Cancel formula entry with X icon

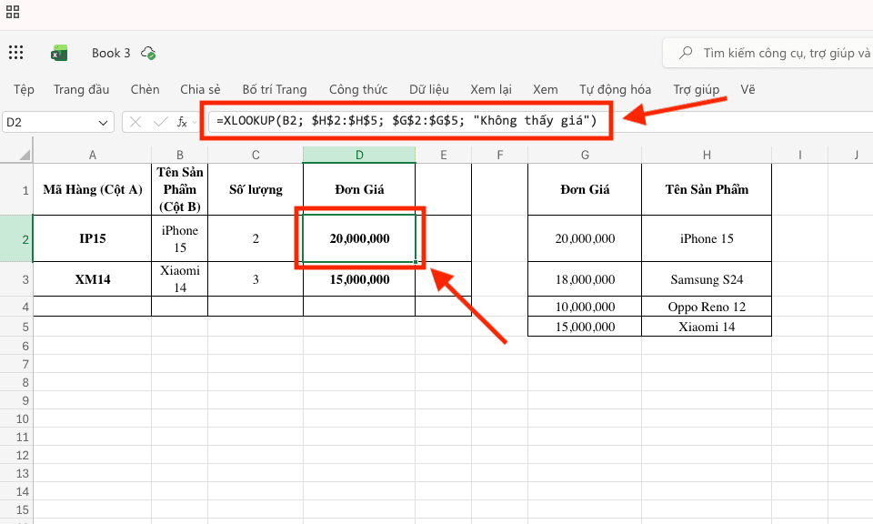point(135,122)
